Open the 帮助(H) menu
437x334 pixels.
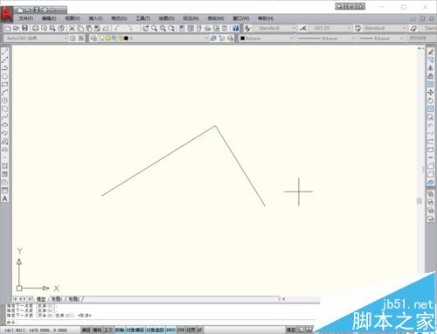266,18
